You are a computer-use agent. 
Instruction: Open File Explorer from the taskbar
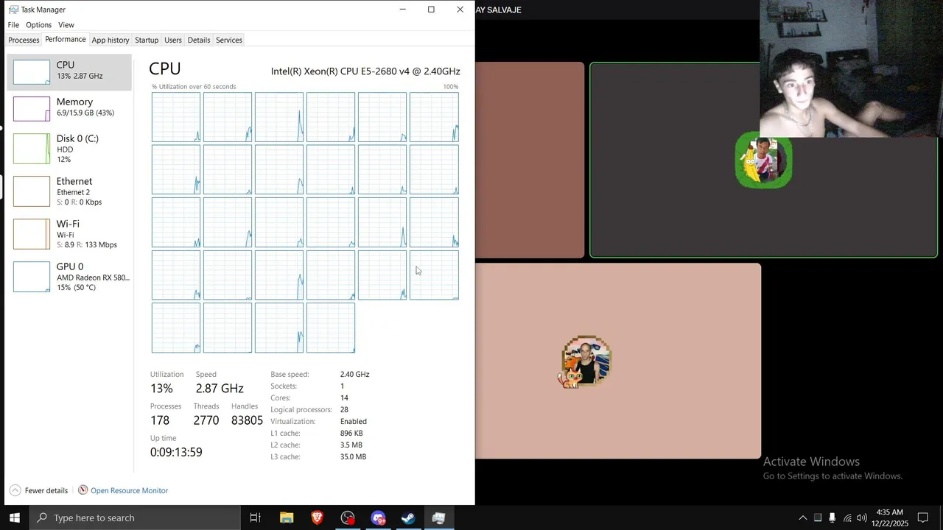[287, 517]
